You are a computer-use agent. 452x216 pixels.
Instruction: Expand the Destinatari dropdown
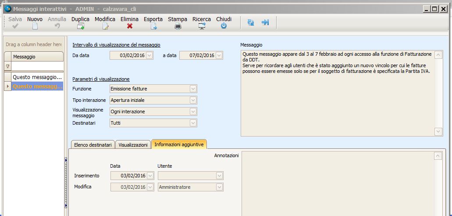tap(192, 123)
